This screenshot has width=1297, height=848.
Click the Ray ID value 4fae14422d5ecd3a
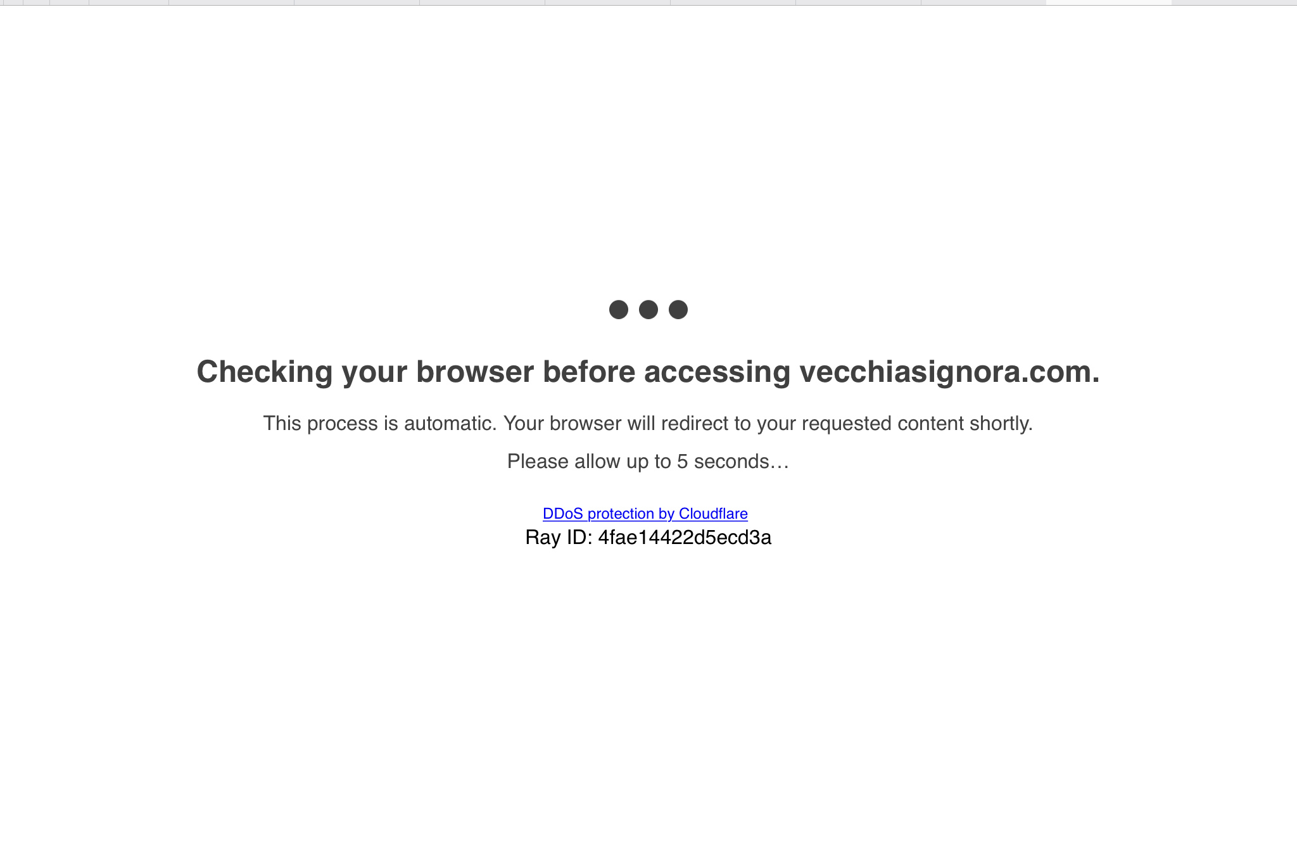click(x=685, y=538)
